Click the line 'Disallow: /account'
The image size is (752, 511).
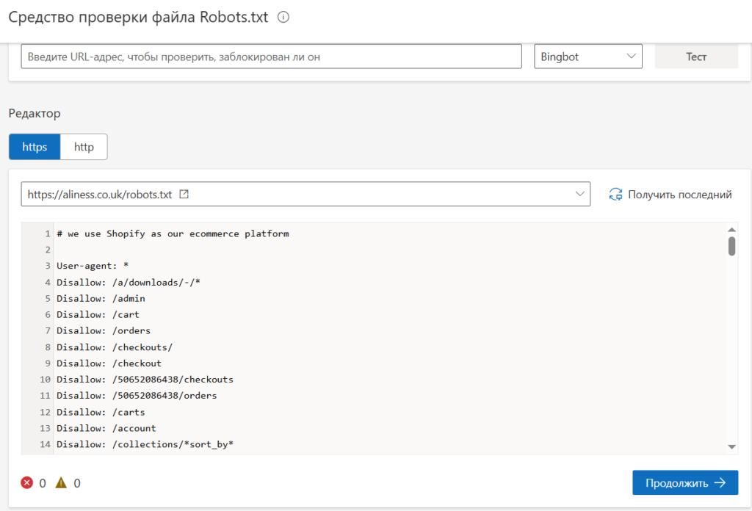click(x=106, y=428)
